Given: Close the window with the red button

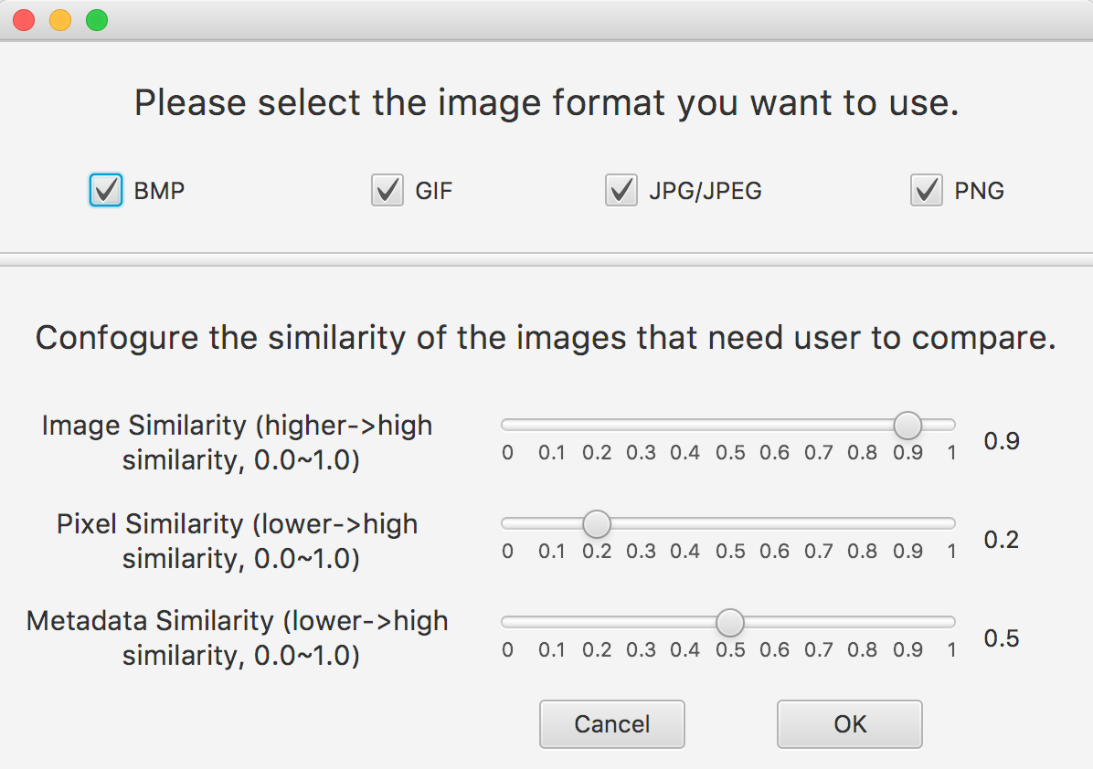Looking at the screenshot, I should [24, 20].
